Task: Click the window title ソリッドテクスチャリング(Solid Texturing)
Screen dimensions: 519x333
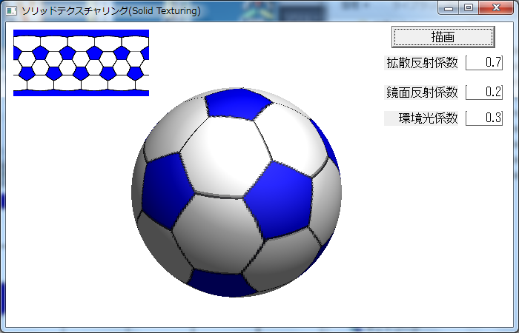Action: coord(111,11)
